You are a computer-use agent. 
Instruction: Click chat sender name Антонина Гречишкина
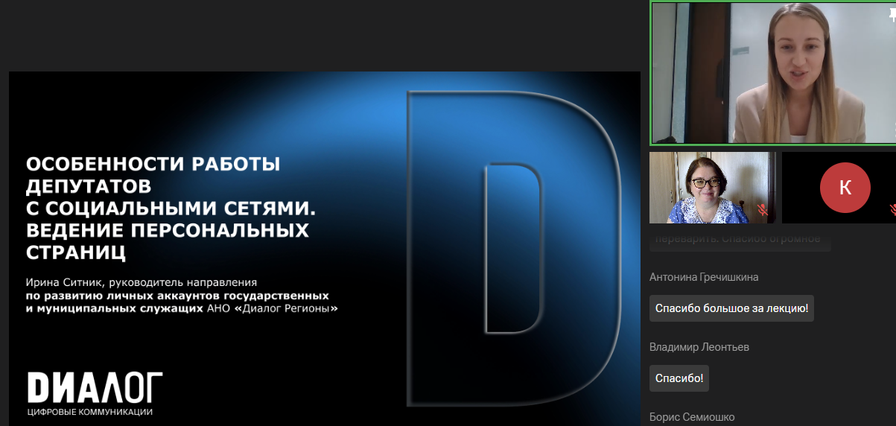(704, 277)
